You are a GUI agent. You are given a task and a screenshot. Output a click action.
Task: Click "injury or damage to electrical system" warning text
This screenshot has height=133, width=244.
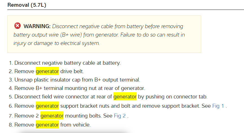tap(56, 43)
